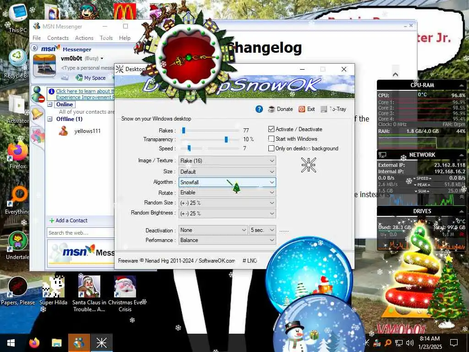
Task: Click the Activator desktop icon
Action: 17,109
